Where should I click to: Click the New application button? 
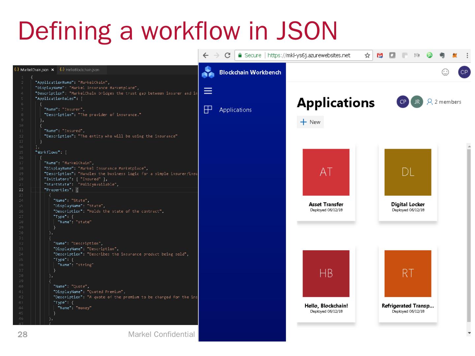pos(310,122)
